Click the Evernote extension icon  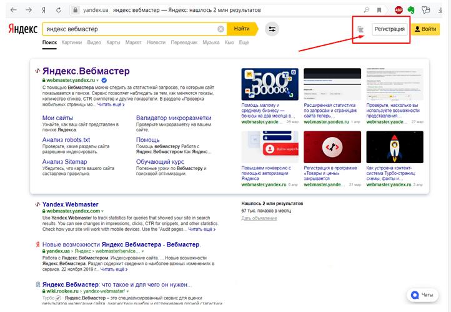click(x=412, y=10)
